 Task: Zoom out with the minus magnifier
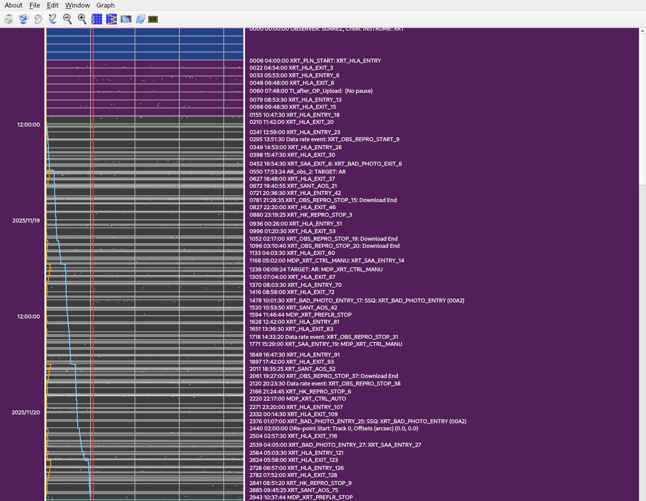click(67, 19)
